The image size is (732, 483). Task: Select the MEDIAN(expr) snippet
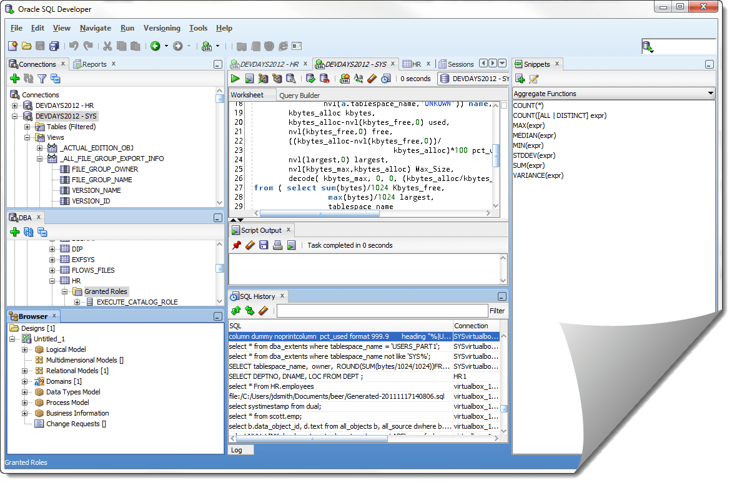[534, 135]
